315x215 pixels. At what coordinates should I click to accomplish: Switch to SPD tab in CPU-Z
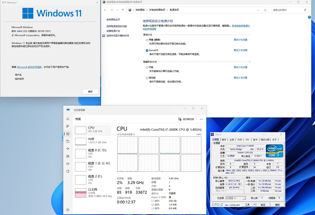(x=247, y=140)
